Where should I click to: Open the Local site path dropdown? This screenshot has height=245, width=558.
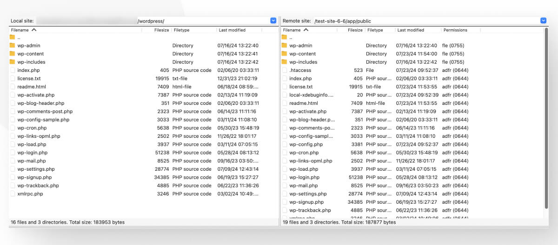coord(273,21)
